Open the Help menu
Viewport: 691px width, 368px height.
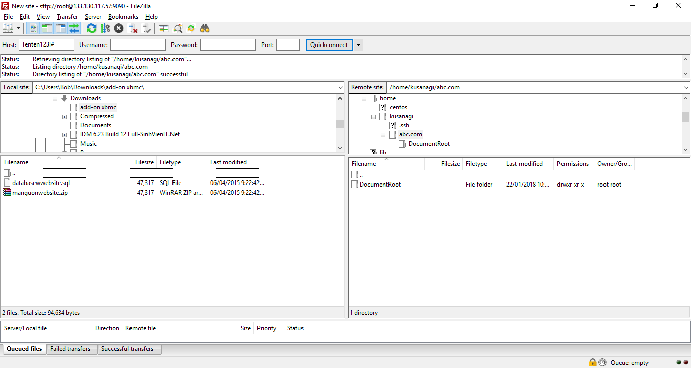point(151,17)
